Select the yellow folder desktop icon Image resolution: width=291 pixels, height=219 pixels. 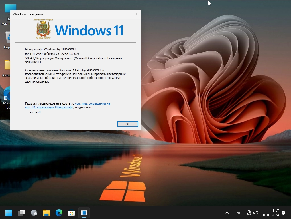pos(7,68)
